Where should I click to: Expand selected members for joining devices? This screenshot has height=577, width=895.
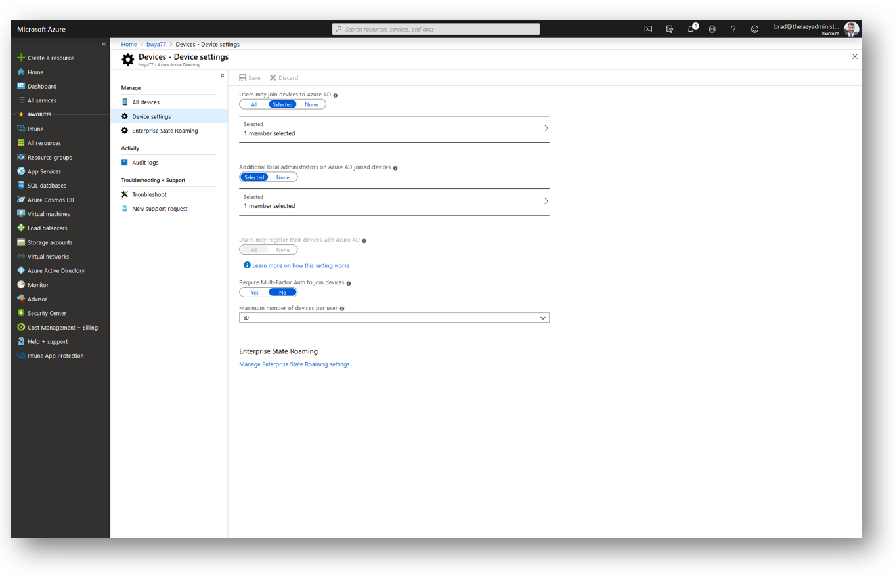tap(394, 129)
